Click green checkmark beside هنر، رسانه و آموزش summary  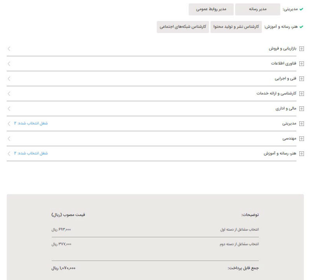pyautogui.click(x=301, y=27)
